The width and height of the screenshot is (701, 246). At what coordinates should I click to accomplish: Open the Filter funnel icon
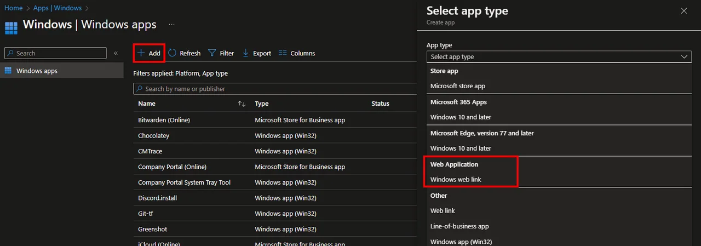(212, 53)
